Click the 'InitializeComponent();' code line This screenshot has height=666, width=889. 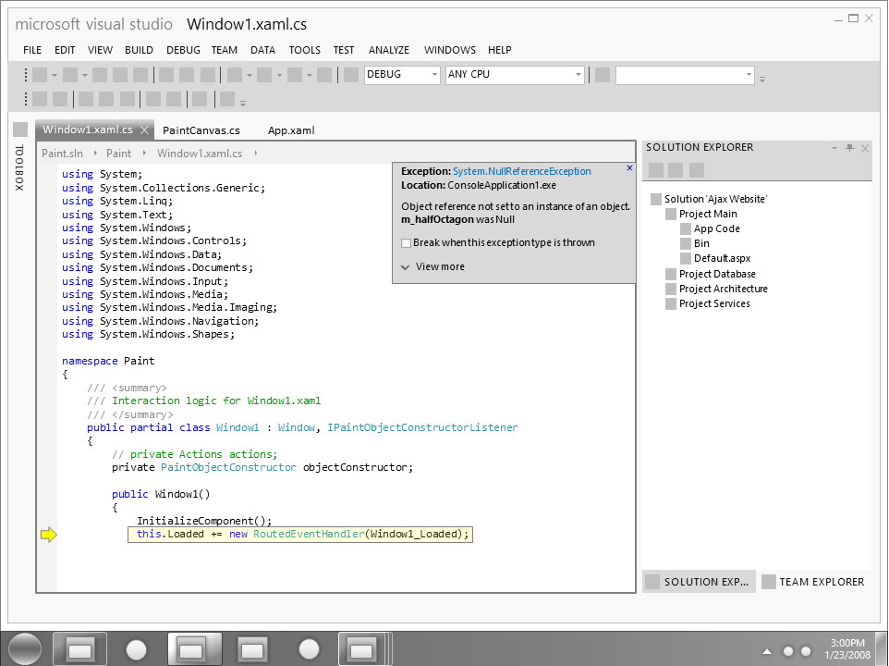click(204, 521)
